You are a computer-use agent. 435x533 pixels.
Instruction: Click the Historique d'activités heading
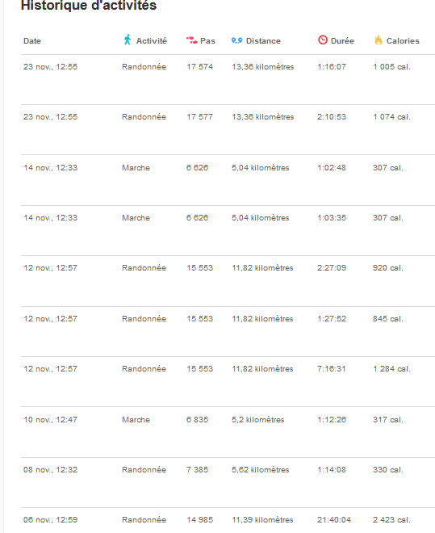coord(89,6)
